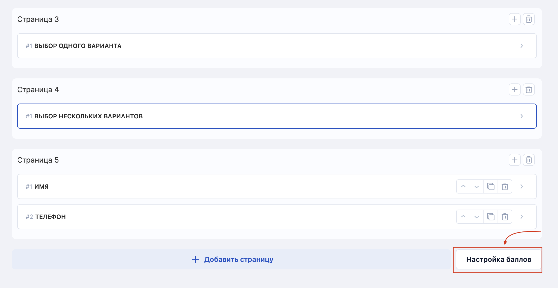Expand the Телефон field chevron

(x=522, y=217)
